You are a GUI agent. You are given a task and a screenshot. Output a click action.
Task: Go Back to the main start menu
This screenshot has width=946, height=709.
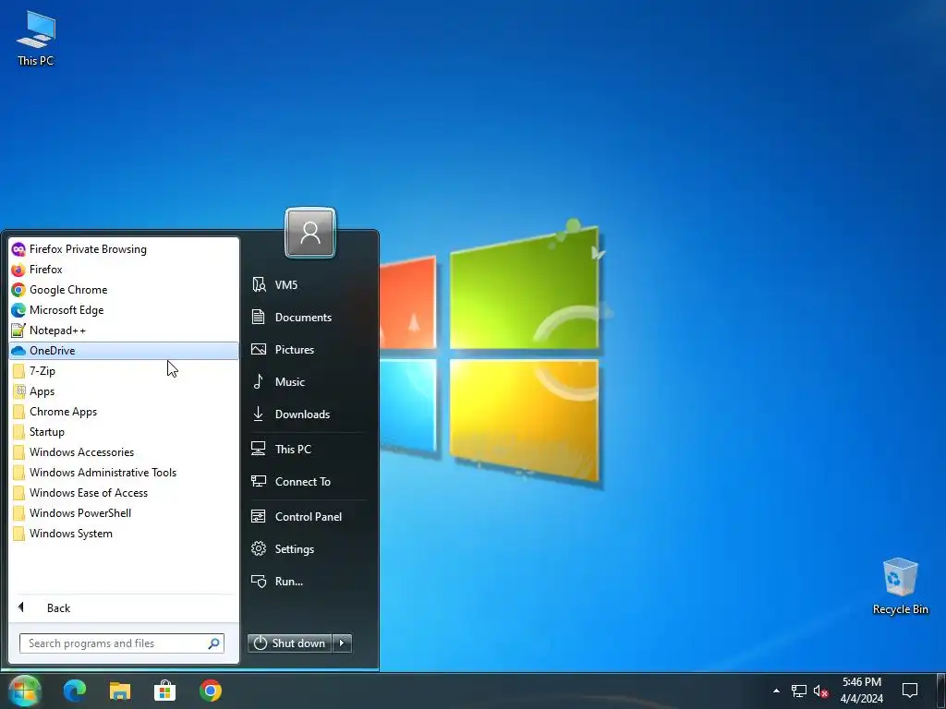pos(124,607)
